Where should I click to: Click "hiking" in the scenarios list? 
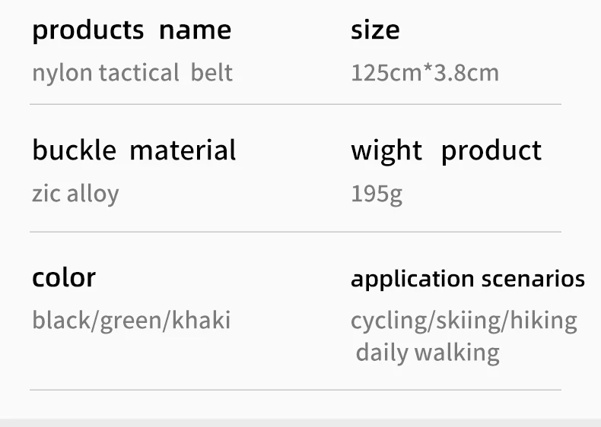tap(543, 321)
